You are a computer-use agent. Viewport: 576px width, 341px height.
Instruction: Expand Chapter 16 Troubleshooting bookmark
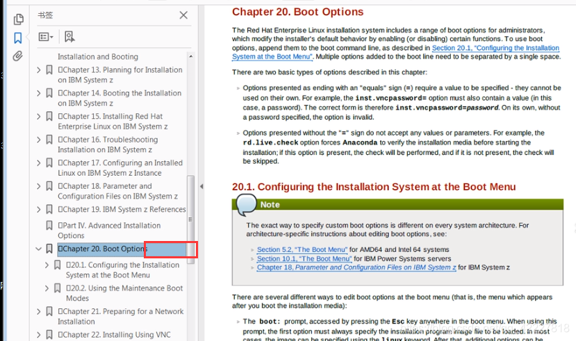[x=39, y=140]
